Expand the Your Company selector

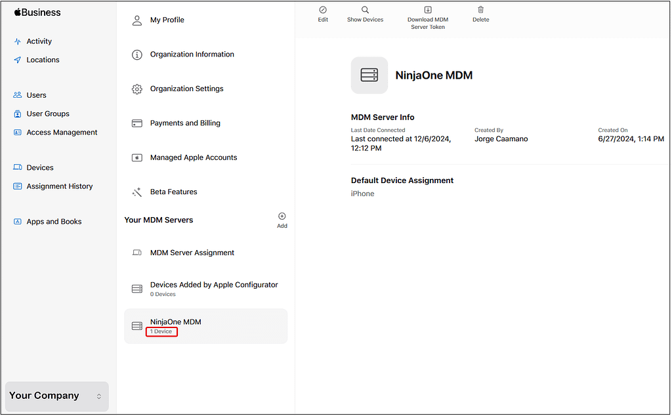[56, 396]
